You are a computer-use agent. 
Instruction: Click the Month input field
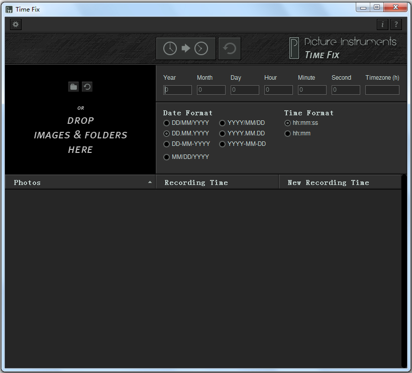[211, 90]
